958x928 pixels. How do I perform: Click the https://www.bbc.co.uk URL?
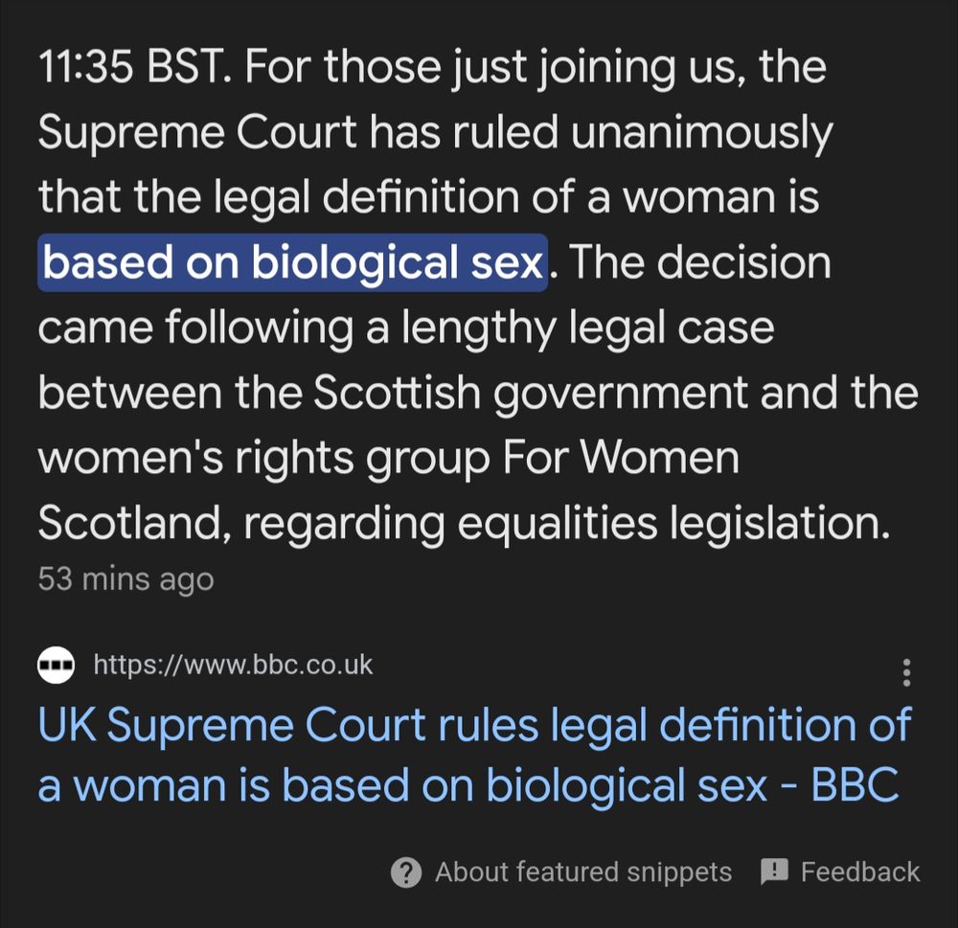[x=233, y=665]
